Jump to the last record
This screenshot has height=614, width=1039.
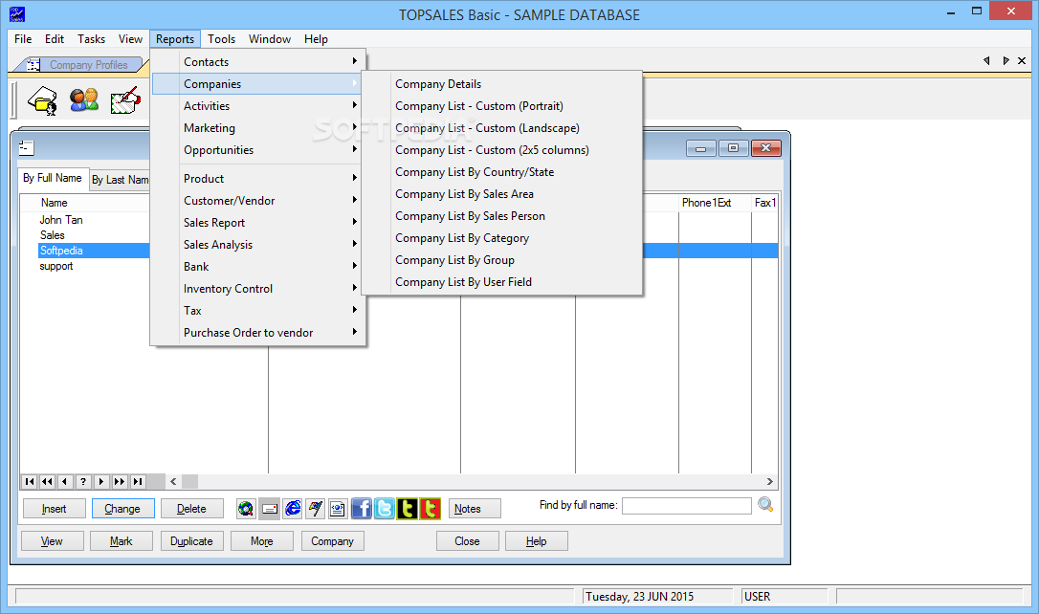pyautogui.click(x=137, y=481)
